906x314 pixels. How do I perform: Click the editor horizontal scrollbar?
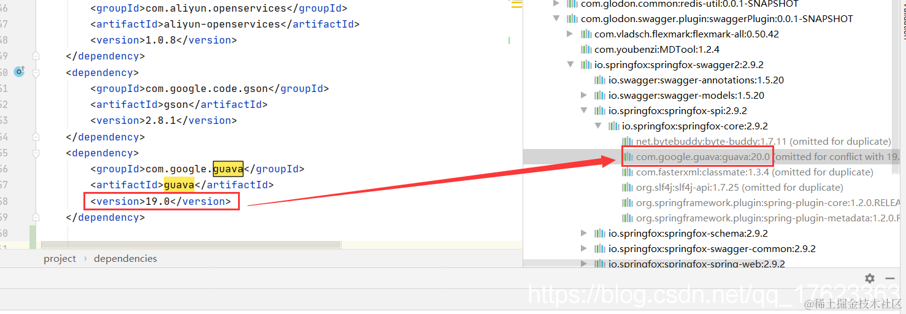pos(191,245)
